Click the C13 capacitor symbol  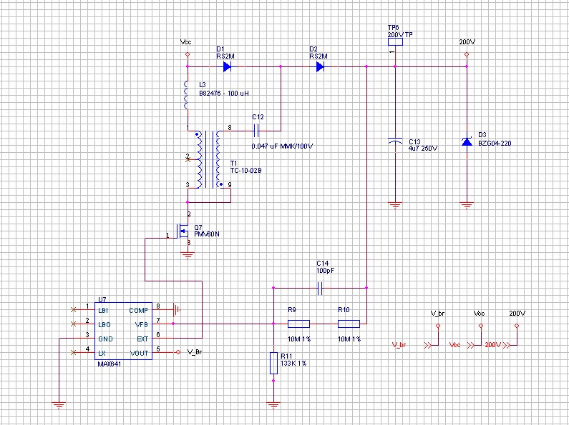click(394, 141)
